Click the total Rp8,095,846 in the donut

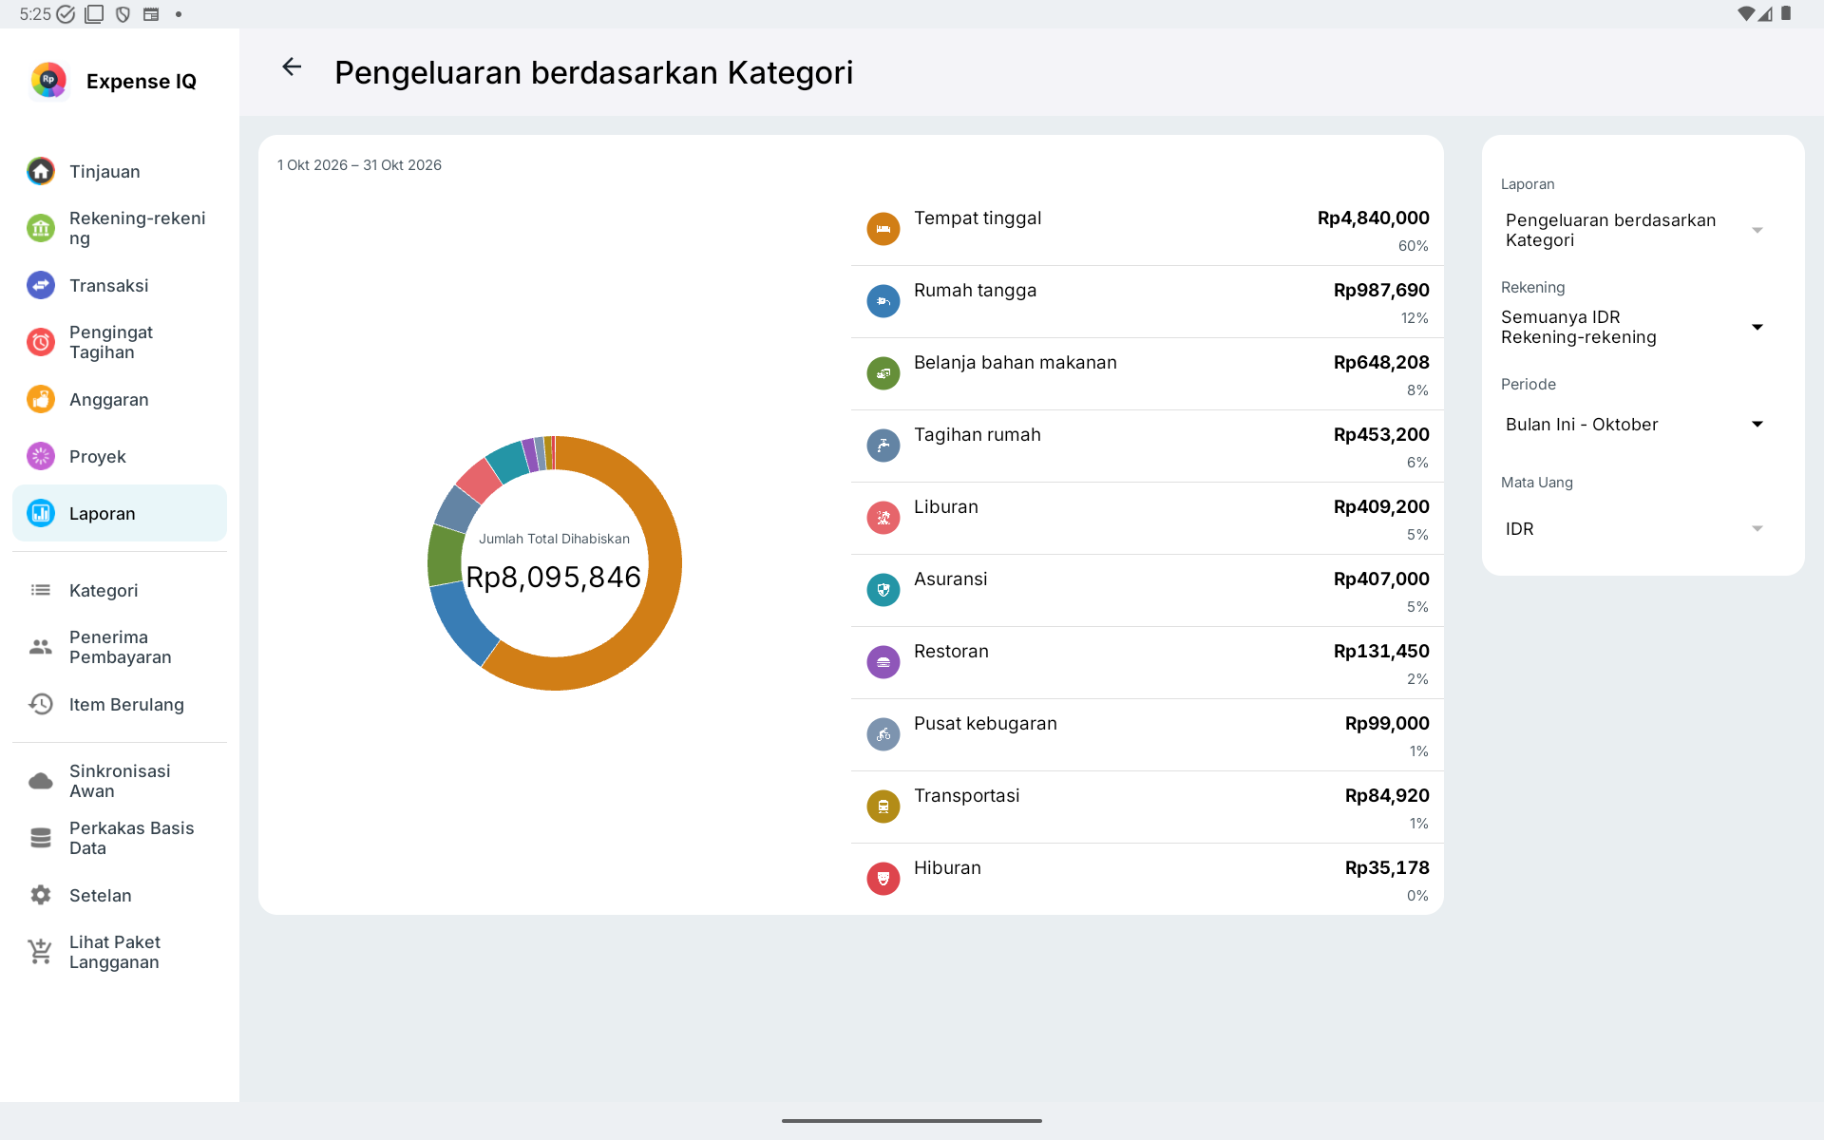pyautogui.click(x=554, y=577)
